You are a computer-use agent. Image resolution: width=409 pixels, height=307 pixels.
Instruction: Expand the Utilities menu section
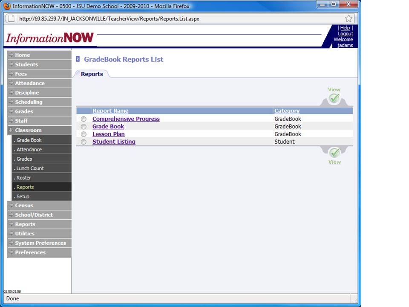(x=40, y=234)
